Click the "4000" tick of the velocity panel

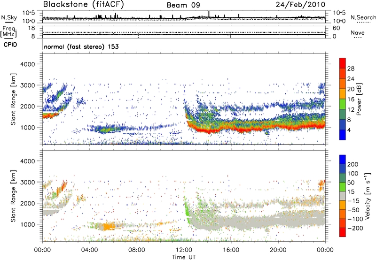click(27, 161)
